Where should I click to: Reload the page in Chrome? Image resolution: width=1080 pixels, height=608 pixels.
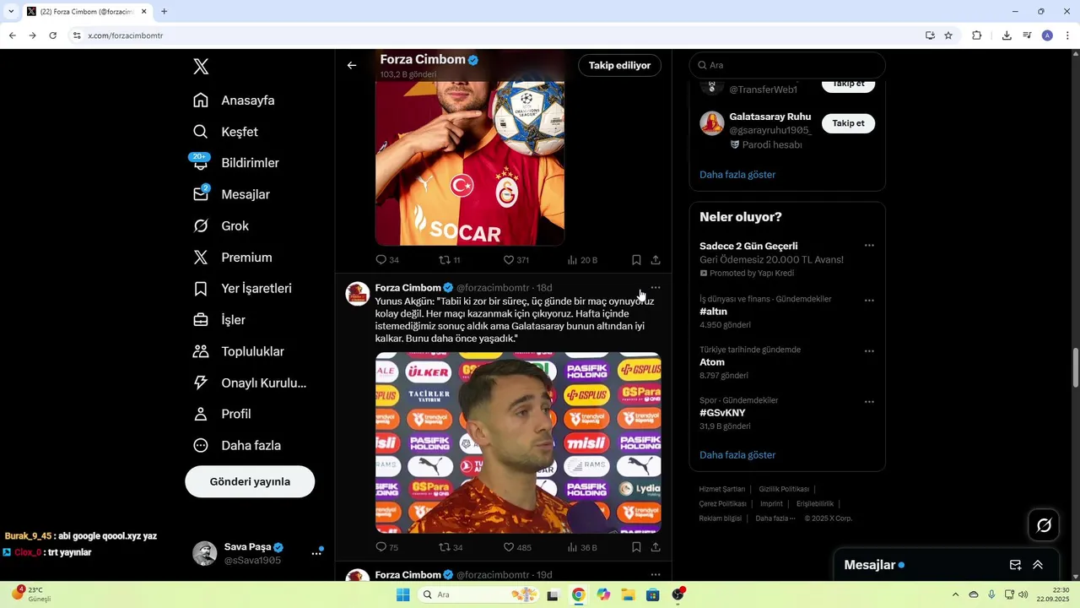52,35
